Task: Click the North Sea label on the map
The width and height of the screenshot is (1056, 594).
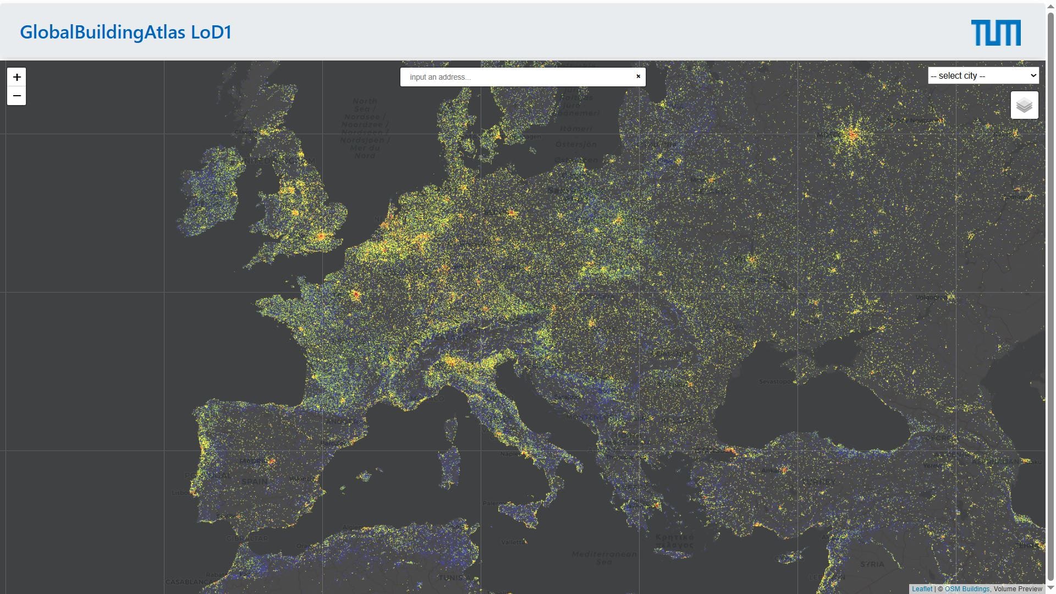Action: 365,105
